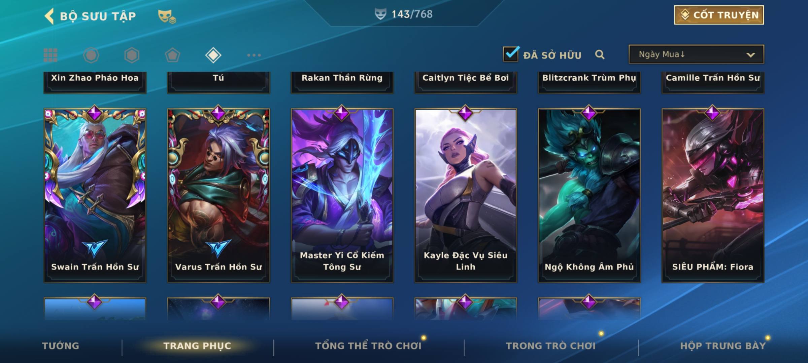Image resolution: width=808 pixels, height=363 pixels.
Task: Open the Trong Trò Chơi tab
Action: (551, 346)
